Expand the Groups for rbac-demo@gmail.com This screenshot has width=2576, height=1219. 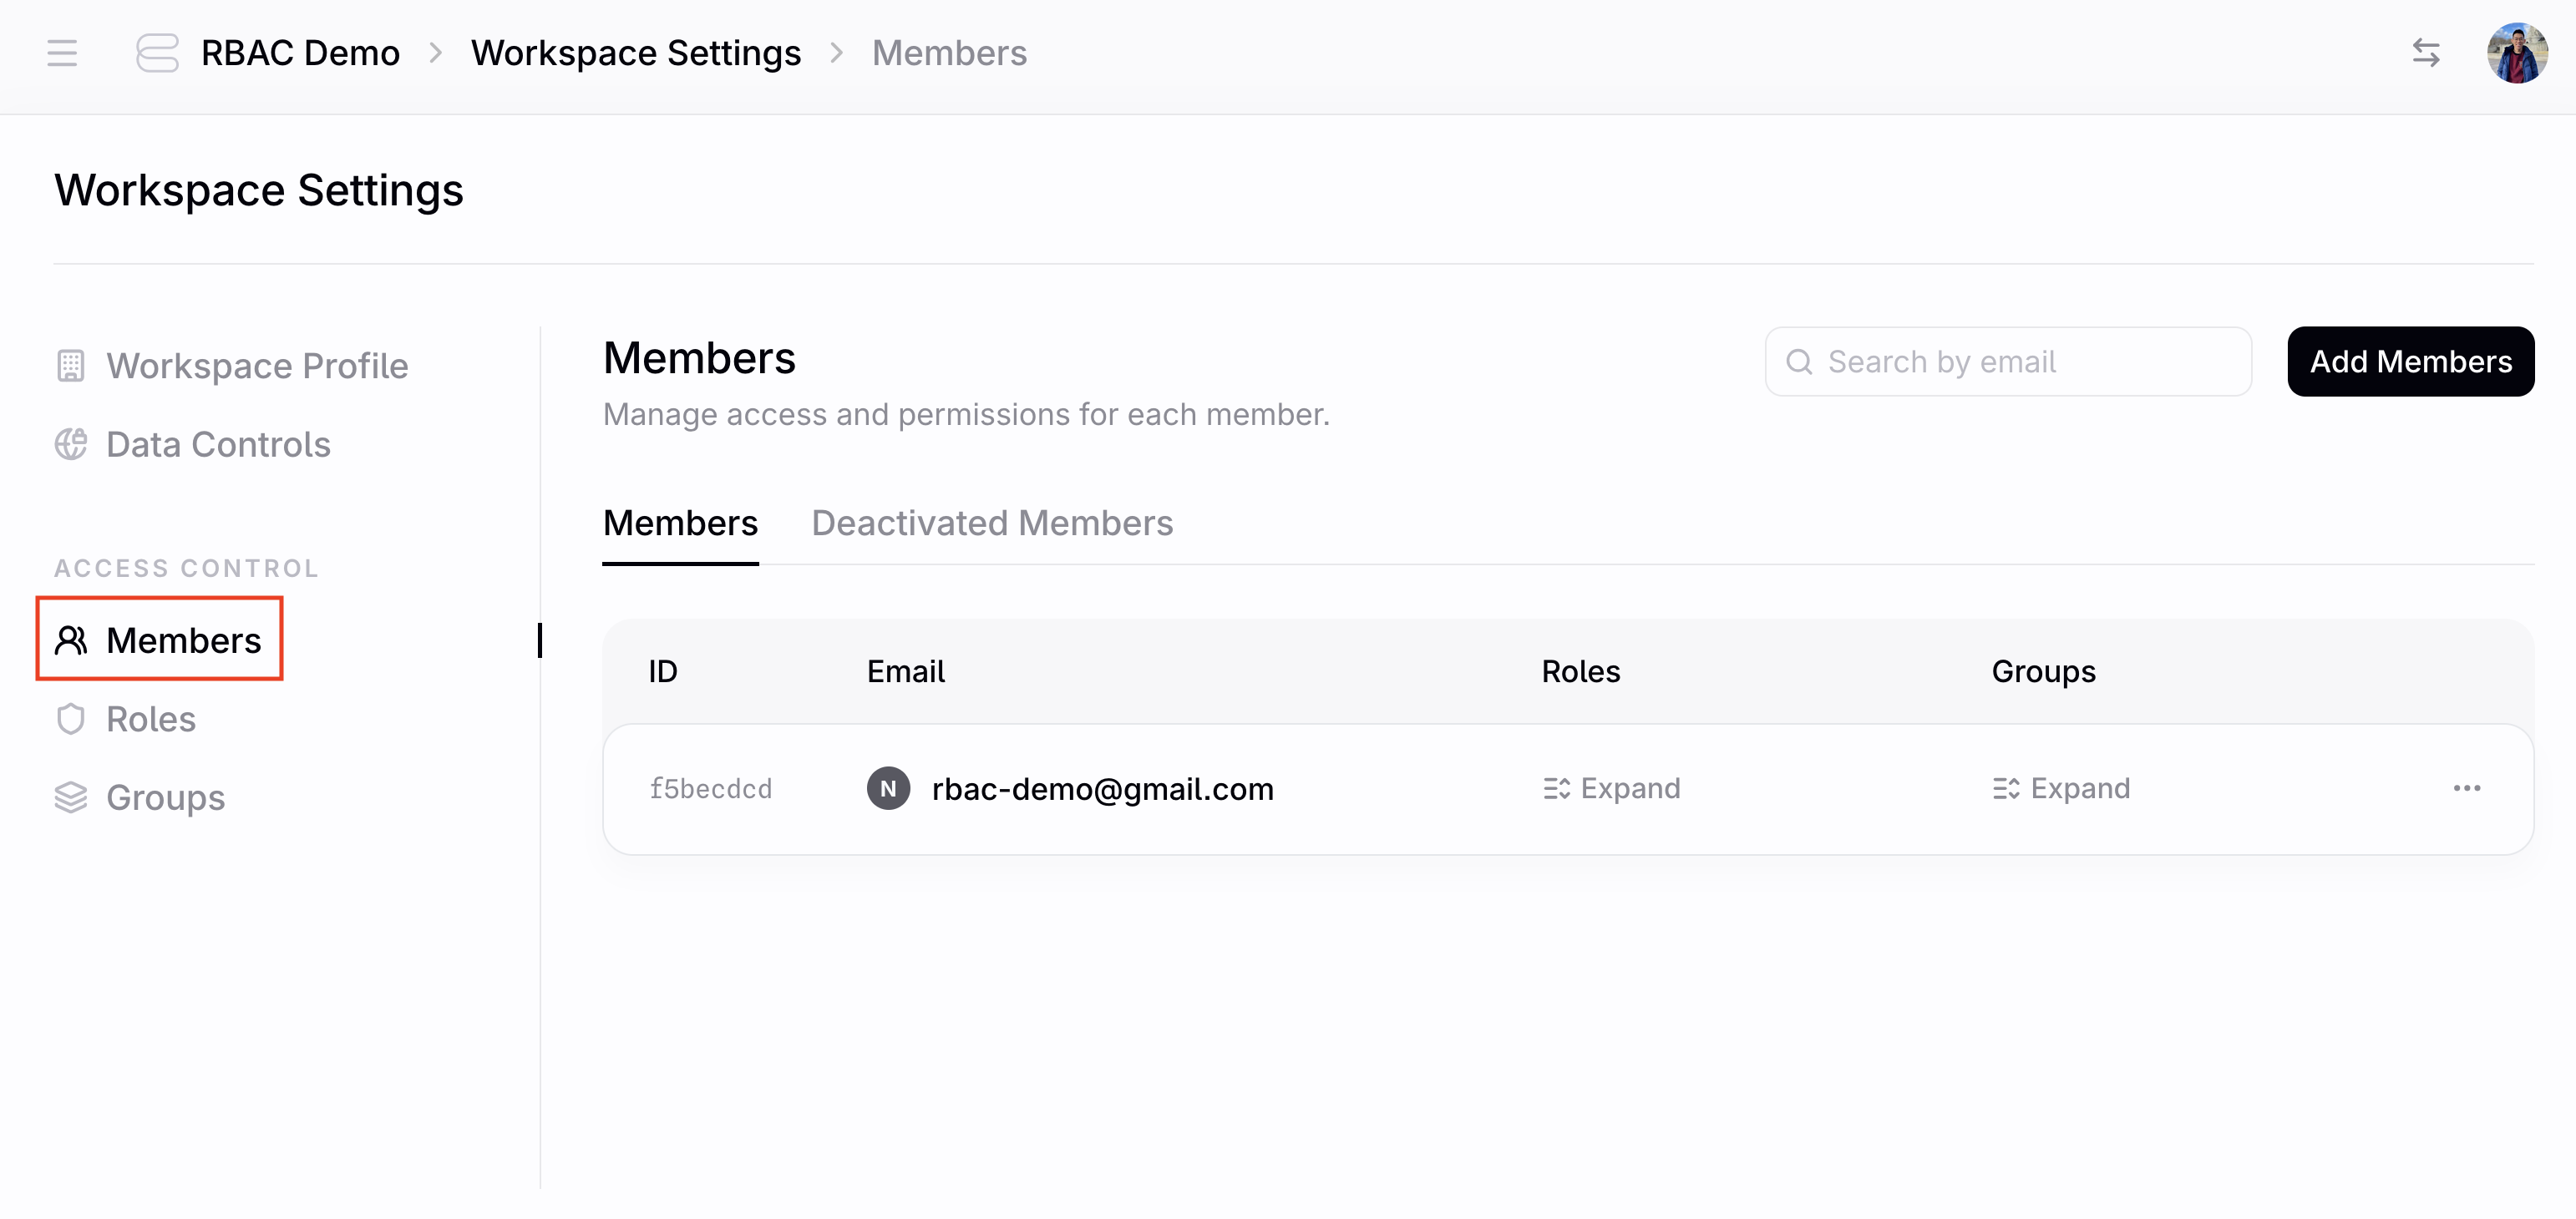2061,788
